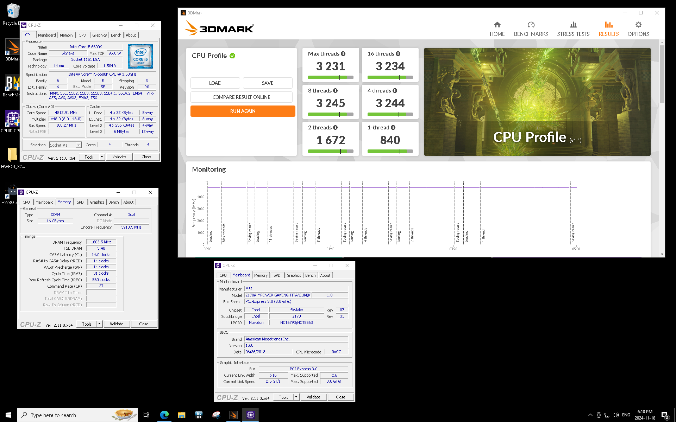Click the taskbar search box
The height and width of the screenshot is (422, 676).
click(77, 415)
